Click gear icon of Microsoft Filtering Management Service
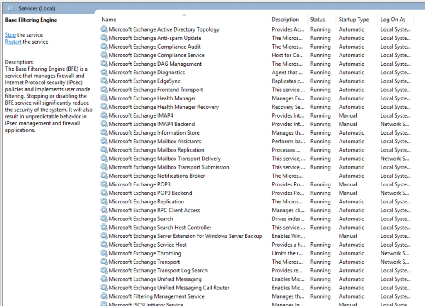The width and height of the screenshot is (425, 306). click(104, 296)
